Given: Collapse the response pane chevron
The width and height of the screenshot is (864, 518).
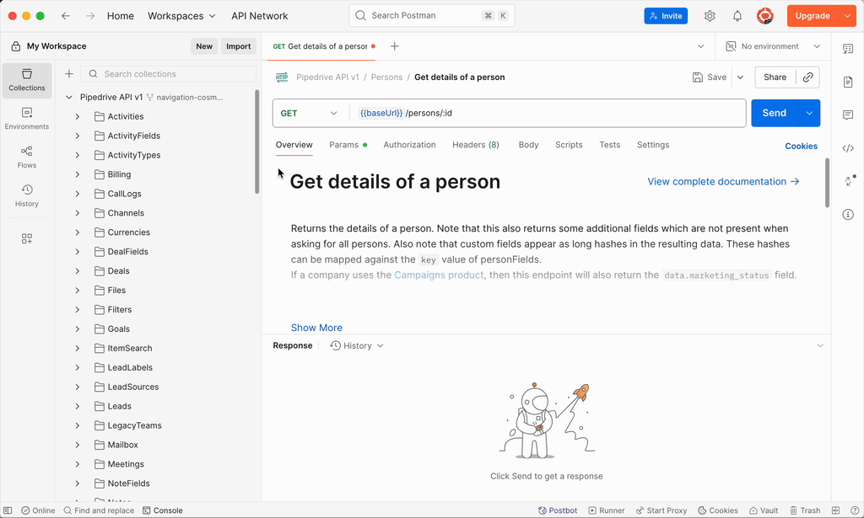Looking at the screenshot, I should point(820,346).
